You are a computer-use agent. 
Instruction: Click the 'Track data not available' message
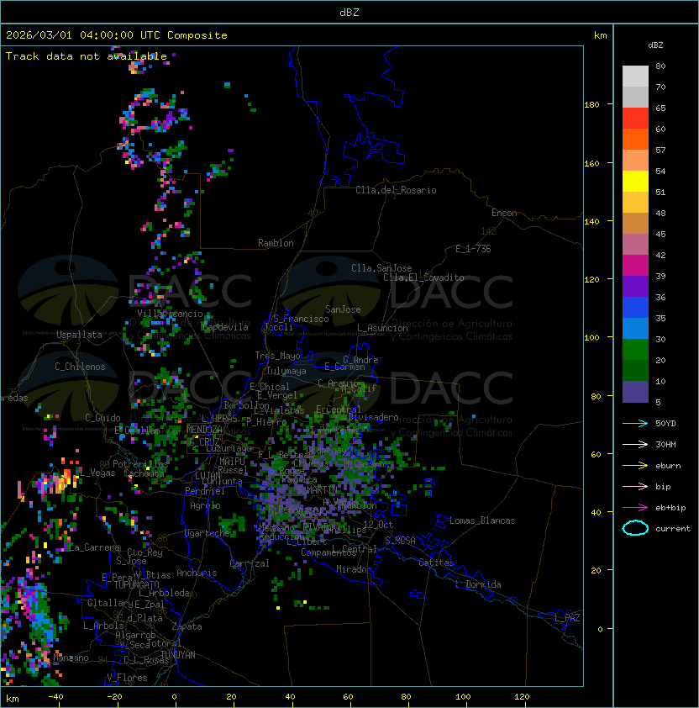[87, 56]
